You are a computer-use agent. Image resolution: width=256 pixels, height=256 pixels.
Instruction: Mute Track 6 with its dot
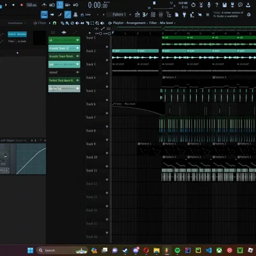(107, 114)
